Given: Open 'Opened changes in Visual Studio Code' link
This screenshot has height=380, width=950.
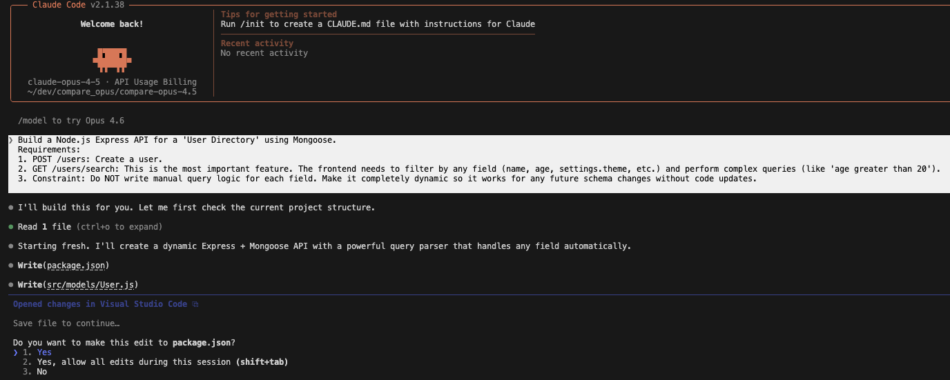Looking at the screenshot, I should [x=100, y=304].
